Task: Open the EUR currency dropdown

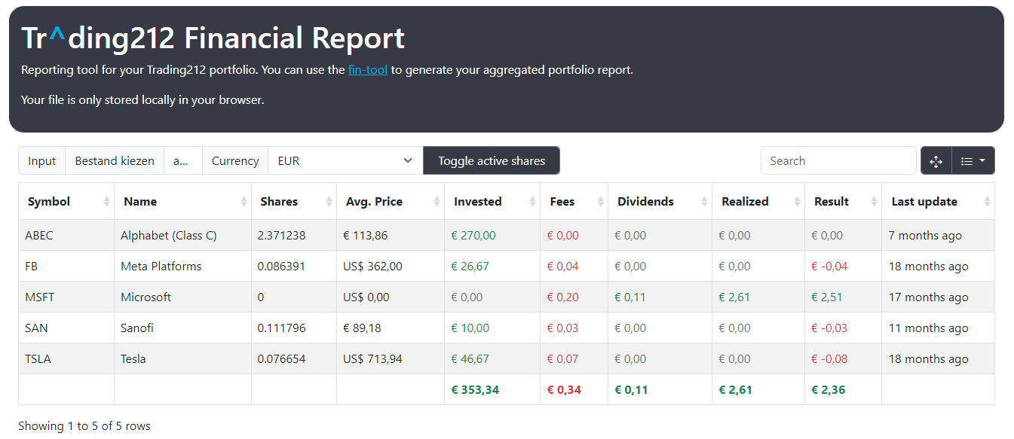Action: [345, 160]
